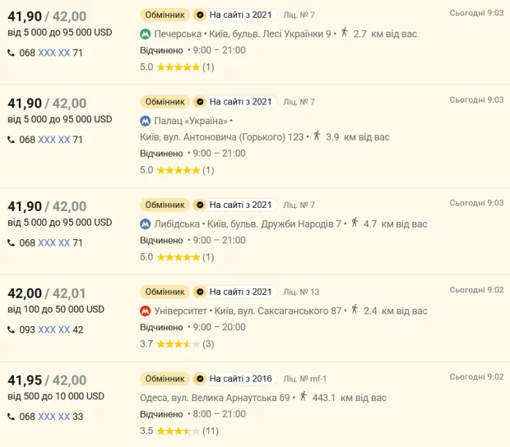The image size is (510, 447).
Task: Click the red Університет metro icon
Action: point(145,311)
